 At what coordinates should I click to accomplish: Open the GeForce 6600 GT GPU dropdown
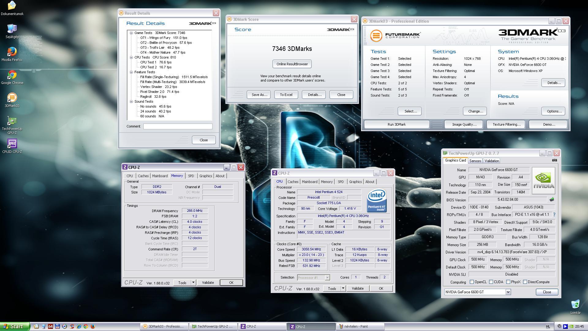coord(508,292)
